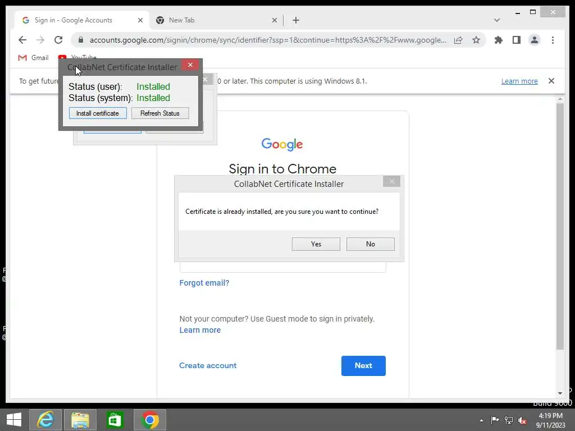This screenshot has width=575, height=431.
Task: Go back with Chrome back arrow
Action: tap(22, 40)
